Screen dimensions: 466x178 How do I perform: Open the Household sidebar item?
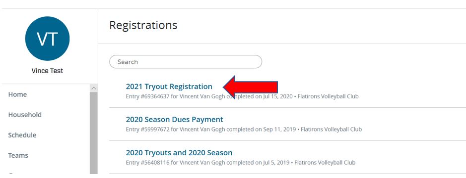click(x=25, y=115)
